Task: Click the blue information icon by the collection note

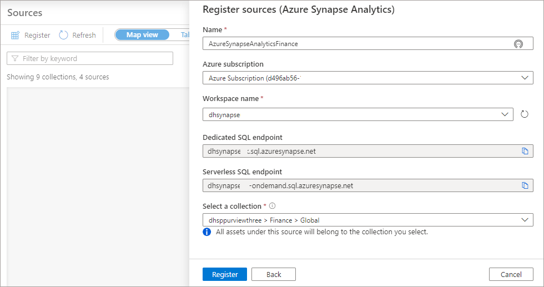Action: point(206,232)
